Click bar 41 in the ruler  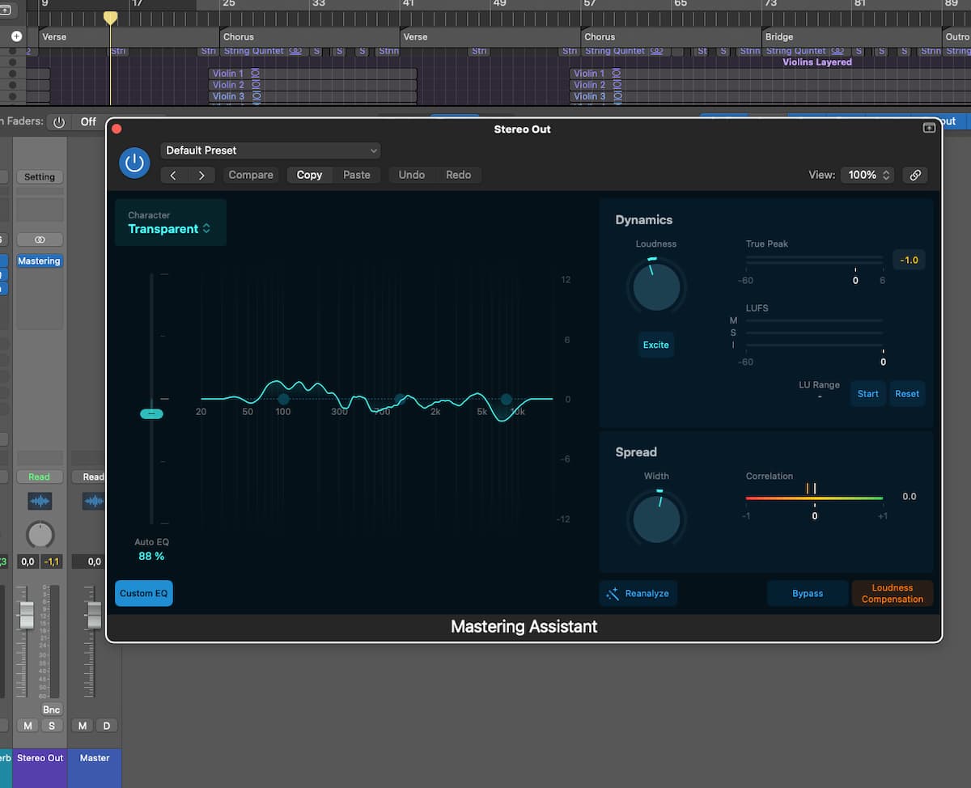point(408,4)
